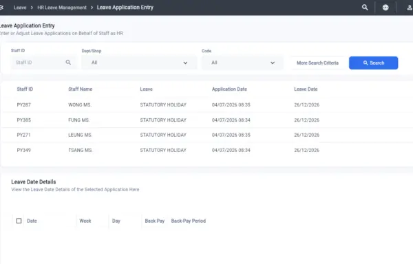Screen dimensions: 413x264
Task: Click Application Date column header
Action: click(229, 89)
